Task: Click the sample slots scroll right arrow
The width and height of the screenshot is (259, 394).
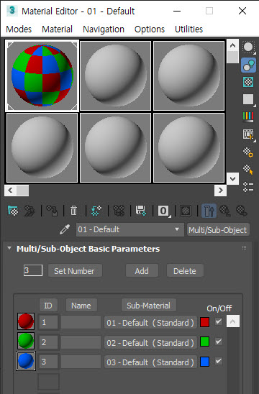Action: point(221,191)
